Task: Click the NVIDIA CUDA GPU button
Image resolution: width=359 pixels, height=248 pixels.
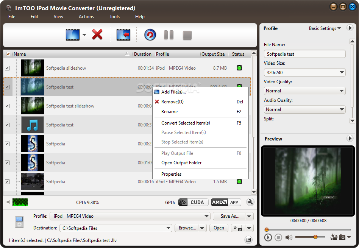Action: [x=193, y=202]
